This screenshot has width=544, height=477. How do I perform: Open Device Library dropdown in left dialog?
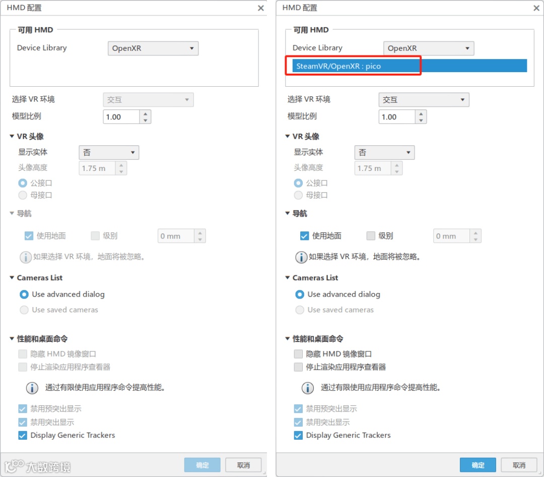153,48
